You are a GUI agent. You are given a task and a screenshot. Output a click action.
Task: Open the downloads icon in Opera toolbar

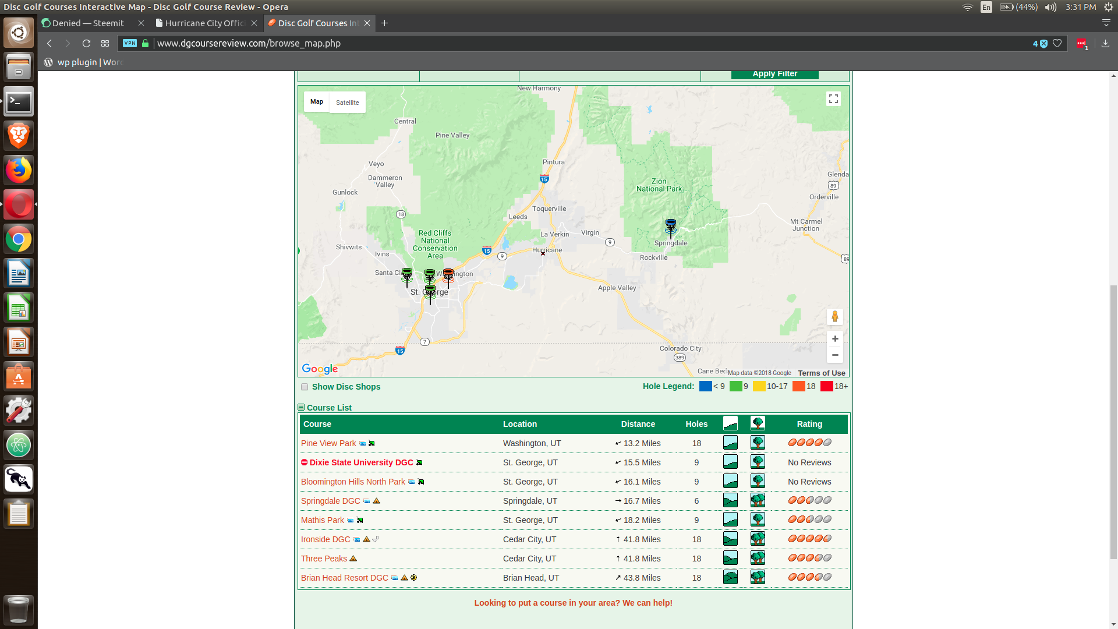tap(1105, 43)
